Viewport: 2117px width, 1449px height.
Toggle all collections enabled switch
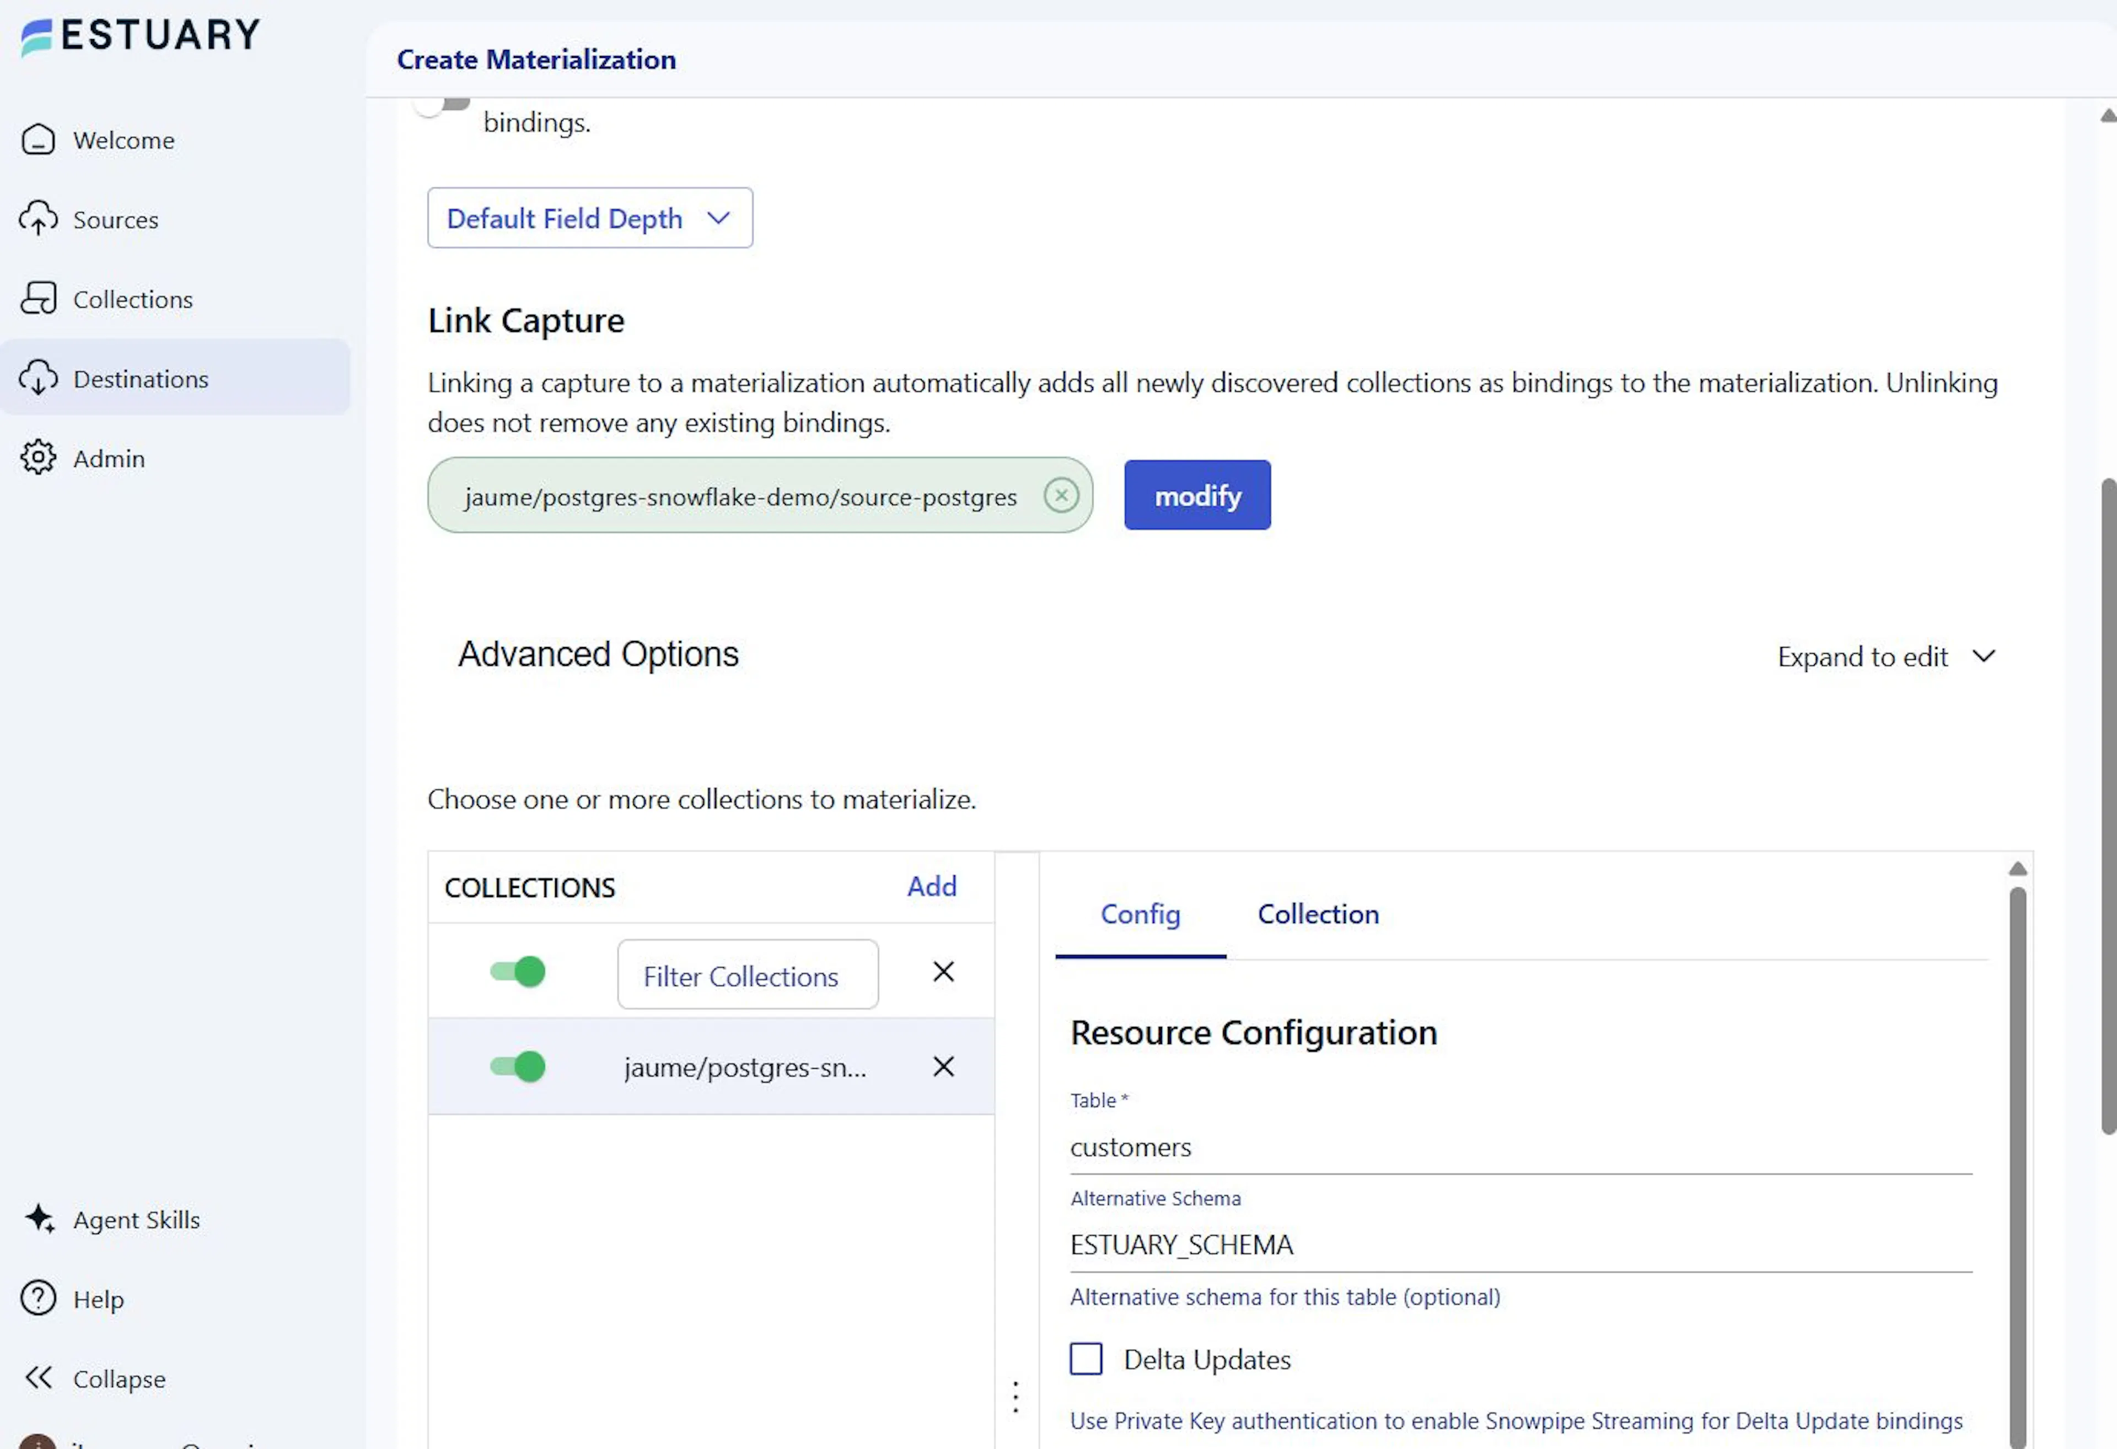[x=518, y=972]
